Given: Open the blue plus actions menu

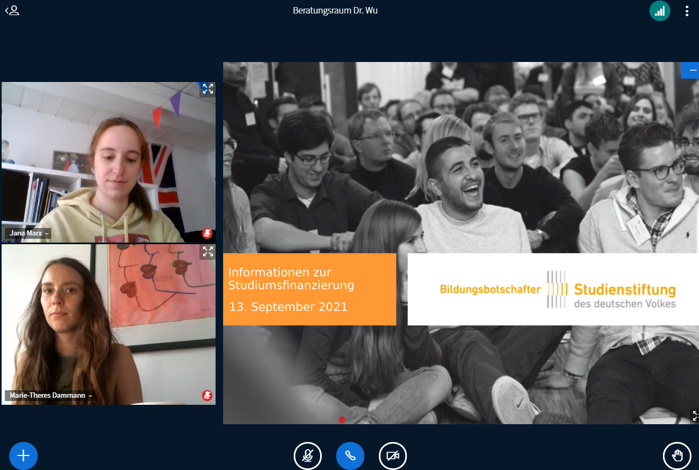Looking at the screenshot, I should pyautogui.click(x=23, y=456).
